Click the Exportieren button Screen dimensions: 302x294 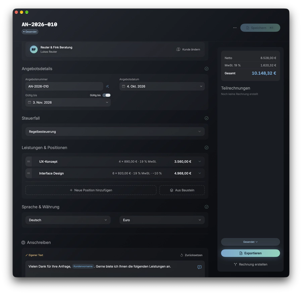(x=250, y=253)
